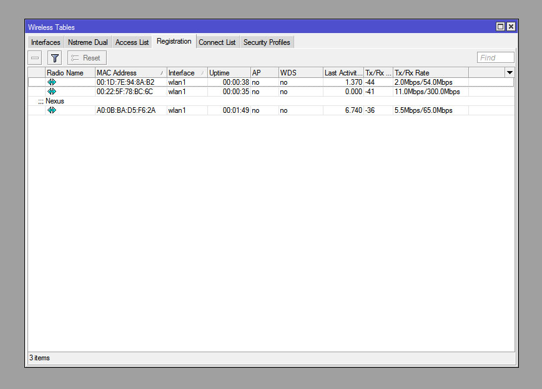The image size is (542, 389).
Task: Open the column chooser dropdown arrow
Action: [510, 73]
